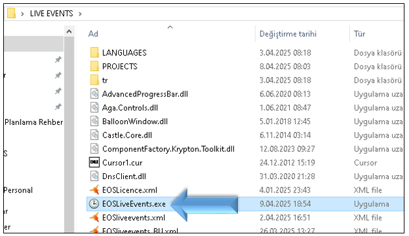Click the PROJECTS folder icon

[x=95, y=67]
